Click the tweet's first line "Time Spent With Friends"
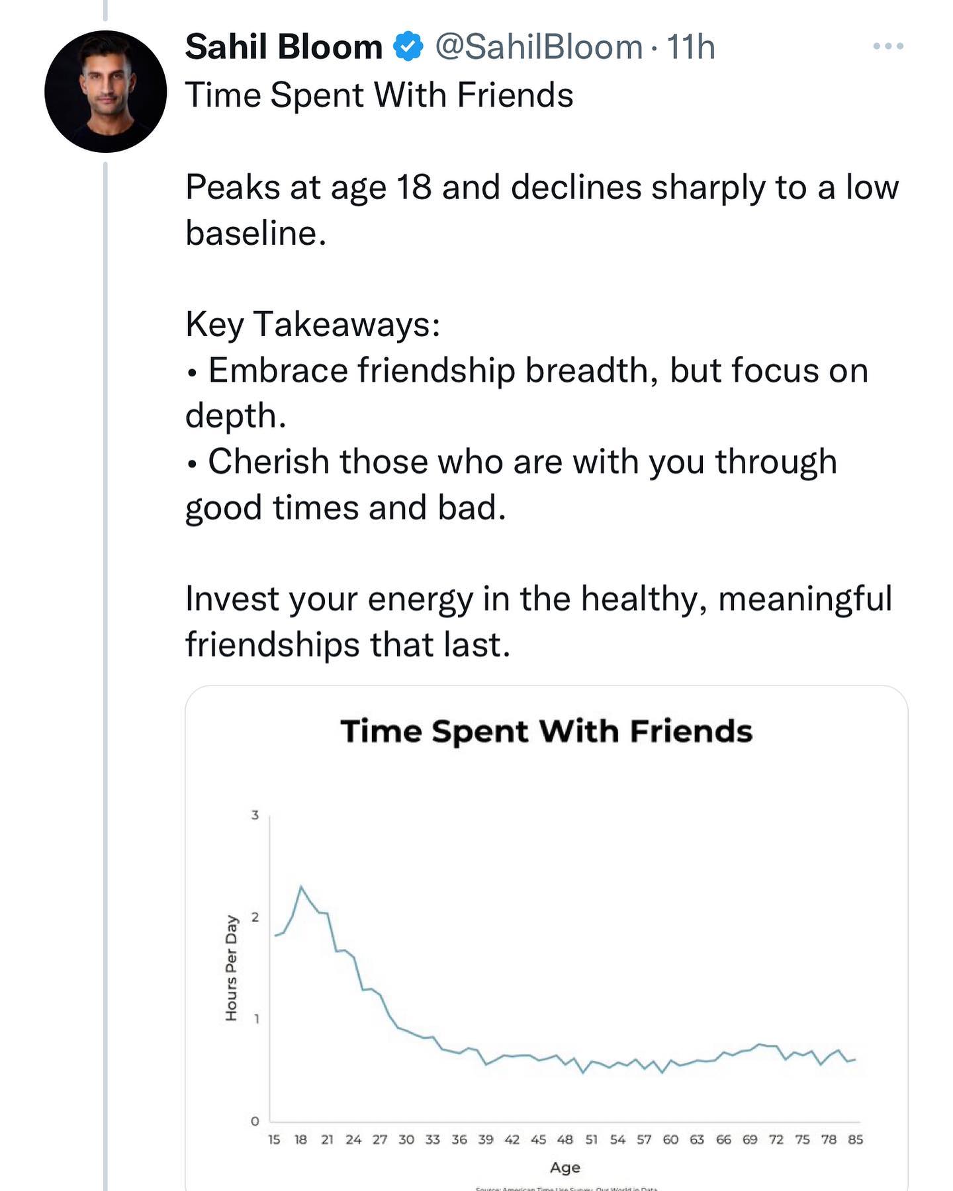 click(379, 95)
